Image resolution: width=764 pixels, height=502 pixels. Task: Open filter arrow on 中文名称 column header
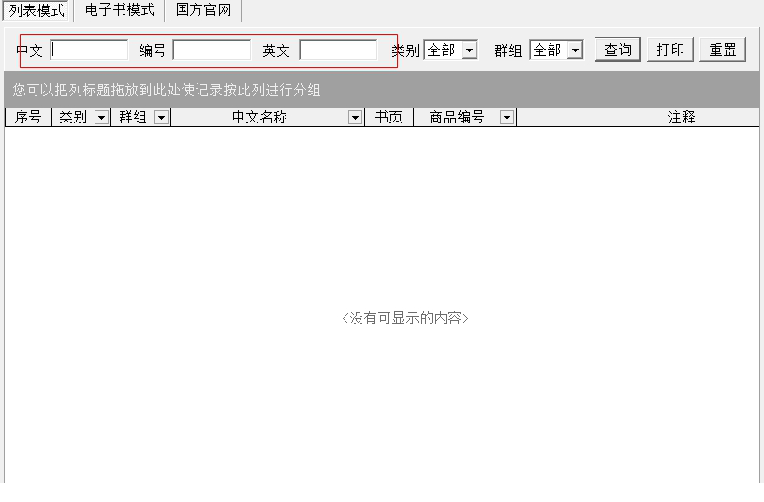click(355, 117)
